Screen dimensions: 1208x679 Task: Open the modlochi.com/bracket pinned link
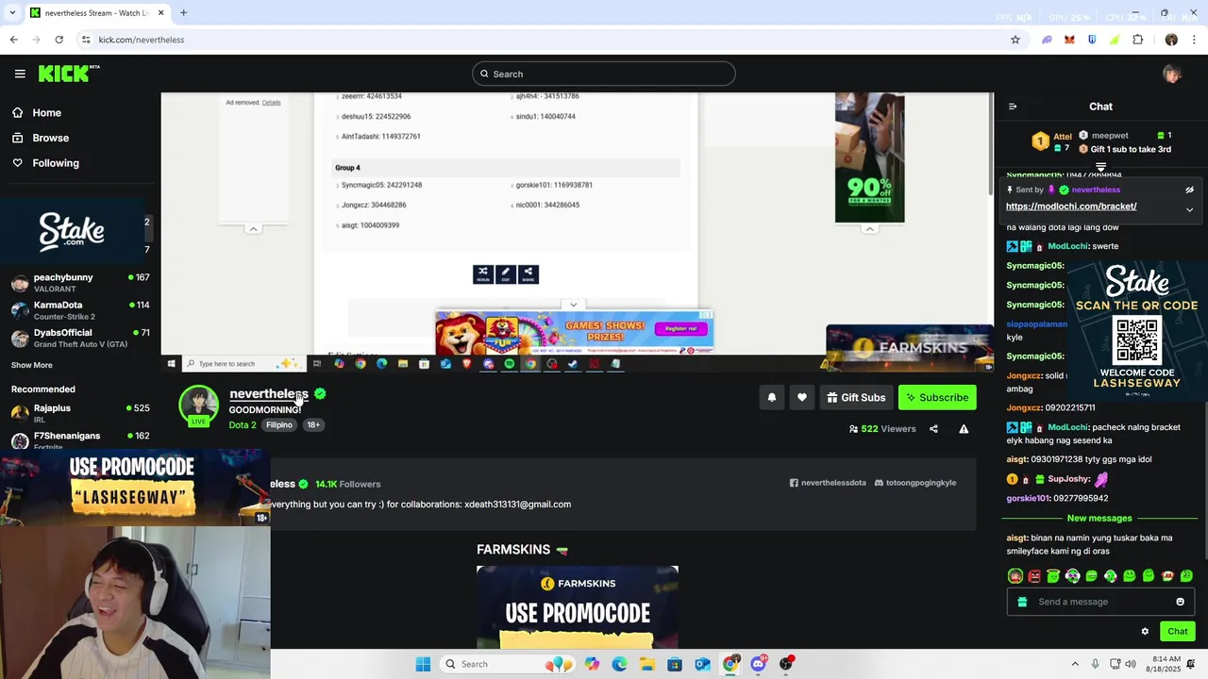point(1071,207)
